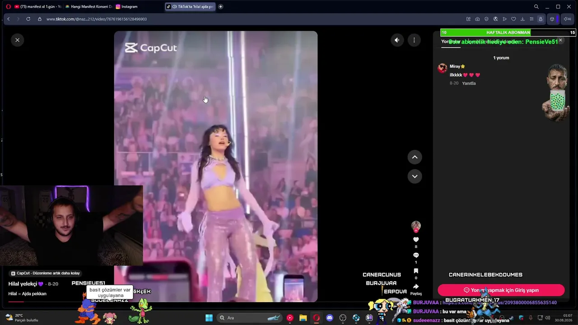The image size is (578, 325).
Task: Open Discord from the taskbar
Action: tap(330, 318)
